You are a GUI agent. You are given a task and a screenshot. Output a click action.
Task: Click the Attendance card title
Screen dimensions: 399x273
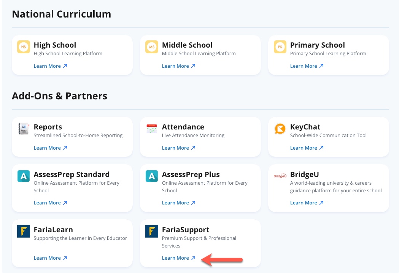183,127
